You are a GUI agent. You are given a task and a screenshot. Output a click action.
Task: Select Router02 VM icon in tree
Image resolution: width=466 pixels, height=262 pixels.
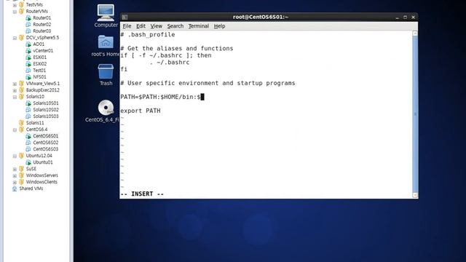pos(28,24)
